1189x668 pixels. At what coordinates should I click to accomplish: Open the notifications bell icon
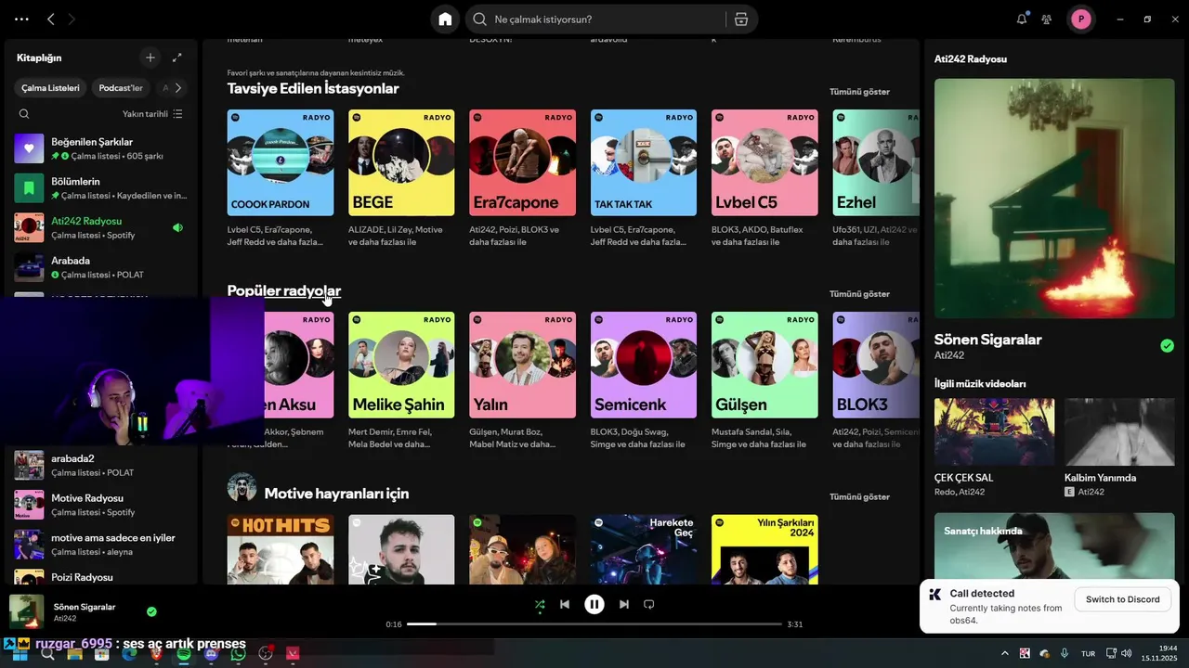point(1022,19)
